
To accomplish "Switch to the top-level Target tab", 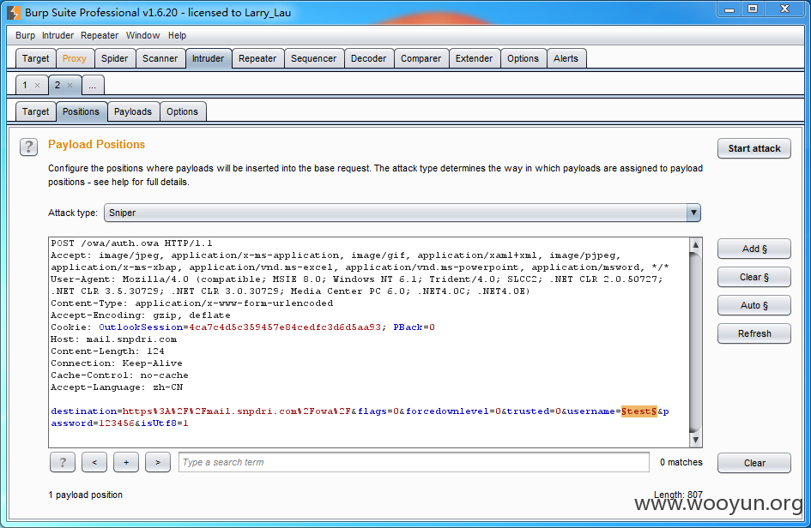I will pyautogui.click(x=36, y=58).
